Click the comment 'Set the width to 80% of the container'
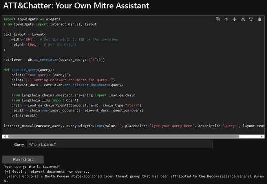 tap(80, 40)
